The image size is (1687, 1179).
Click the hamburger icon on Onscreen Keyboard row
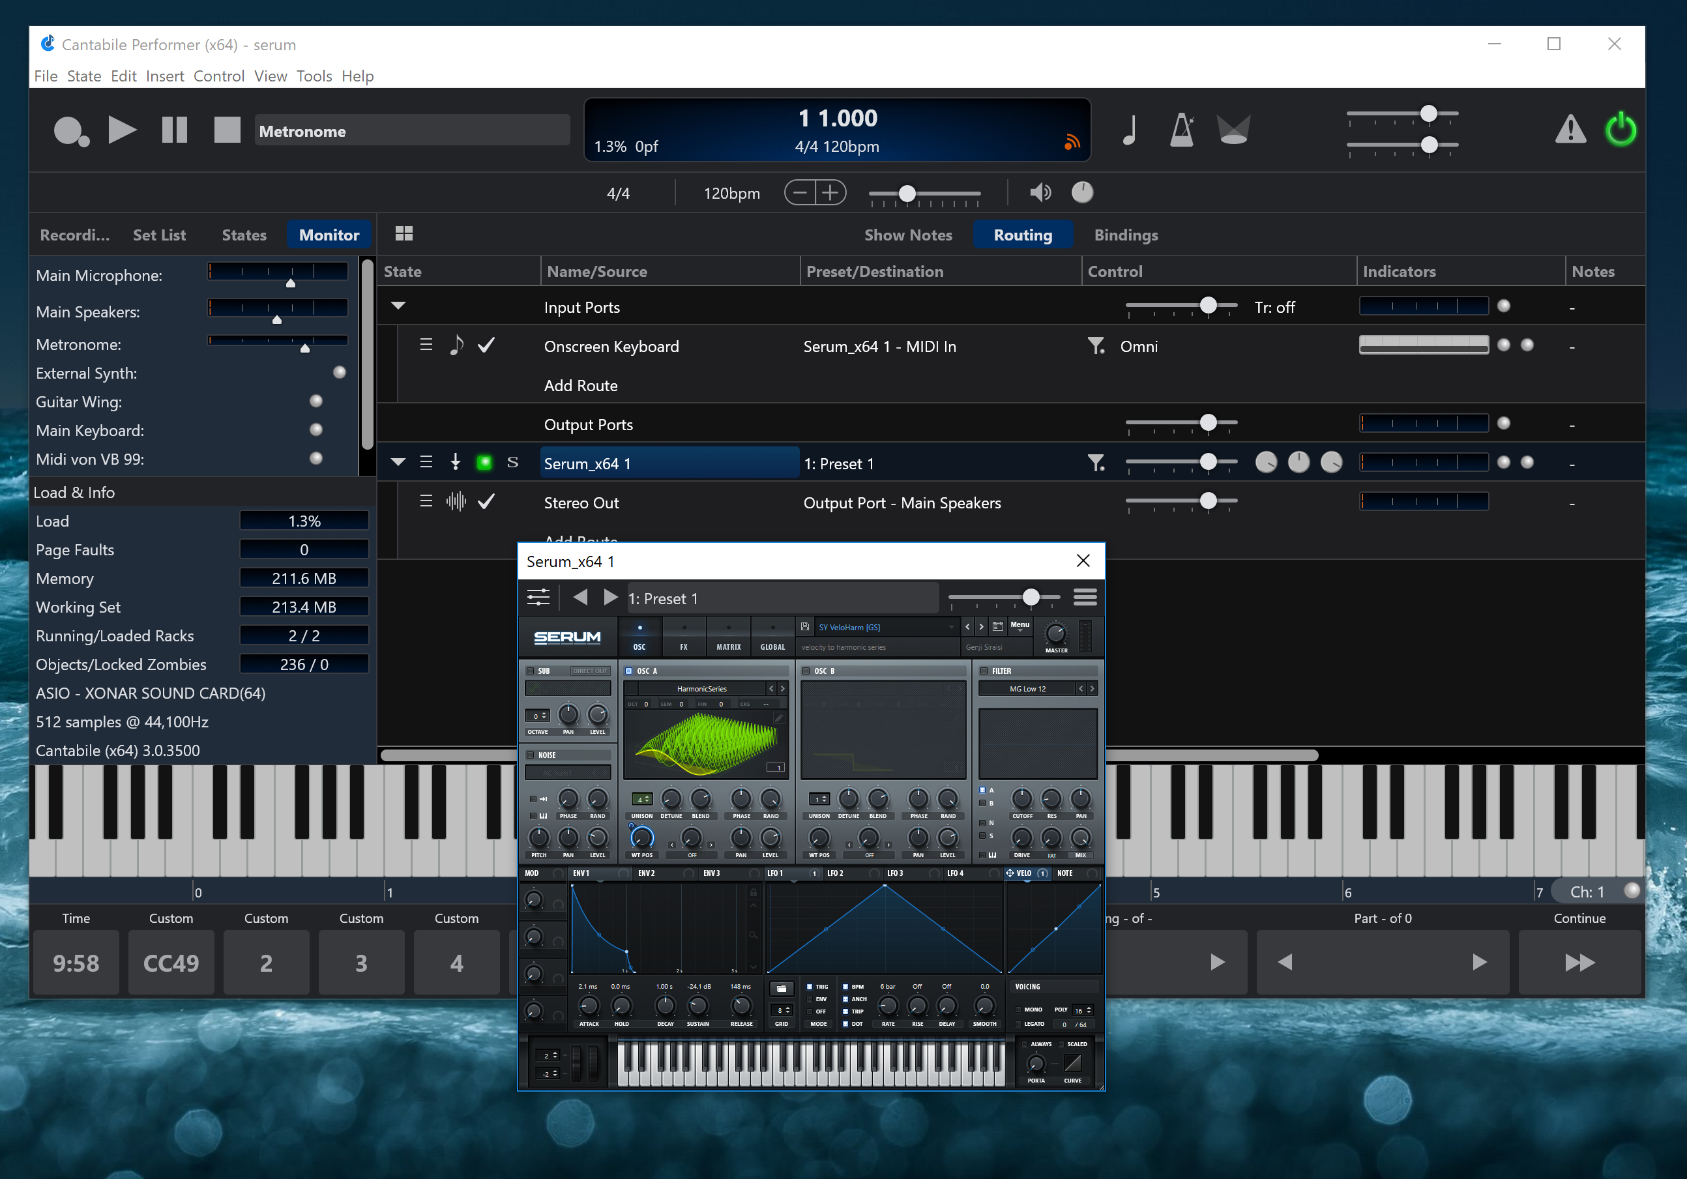coord(426,345)
